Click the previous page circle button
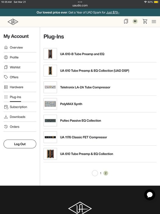This screenshot has width=160, height=214. [x=95, y=173]
